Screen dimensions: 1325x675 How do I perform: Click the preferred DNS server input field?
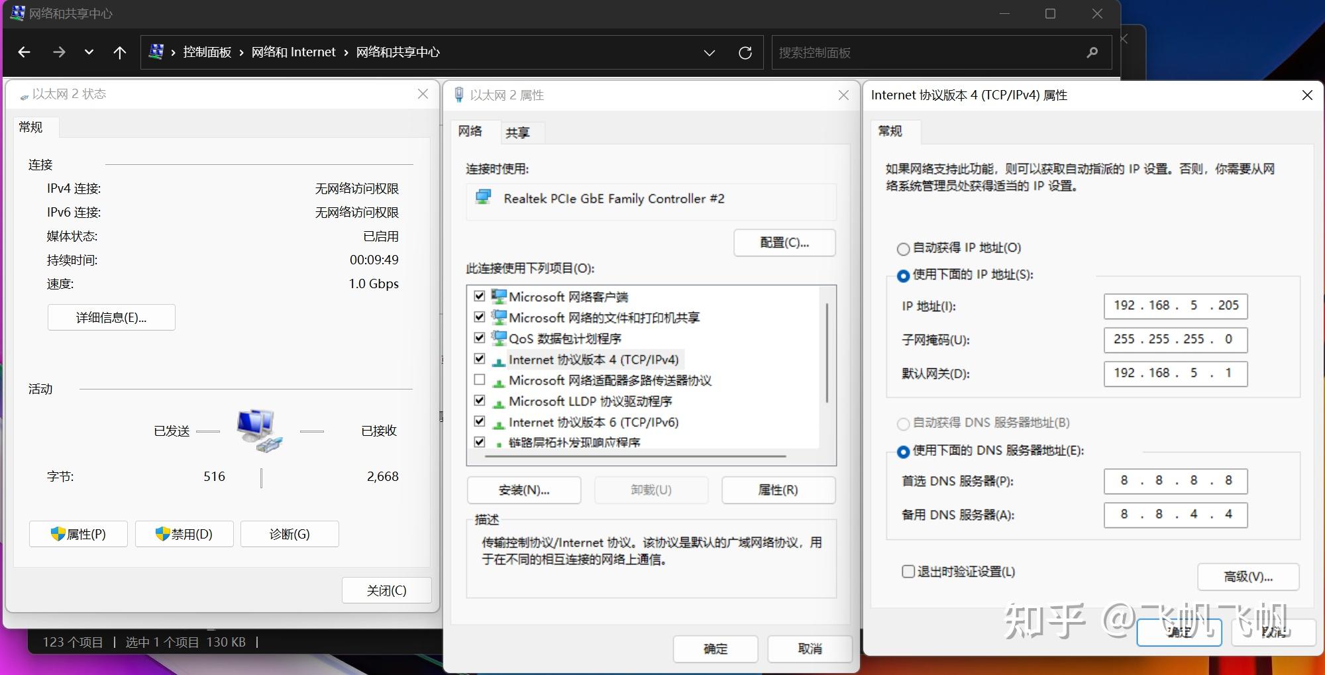1175,481
